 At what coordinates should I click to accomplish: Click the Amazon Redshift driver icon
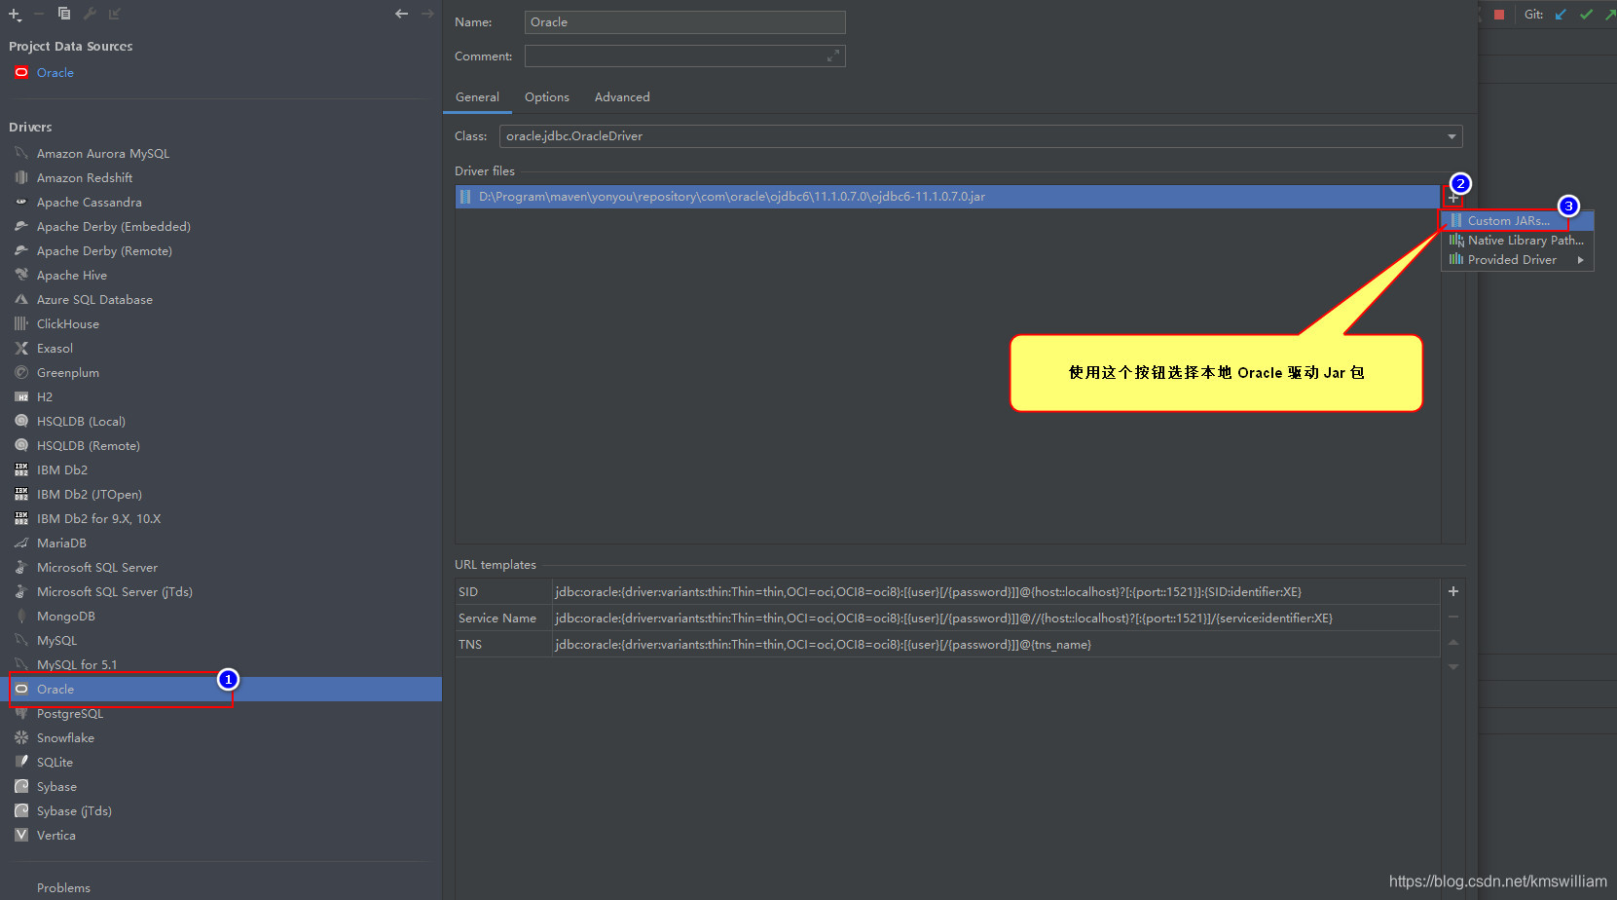click(21, 177)
